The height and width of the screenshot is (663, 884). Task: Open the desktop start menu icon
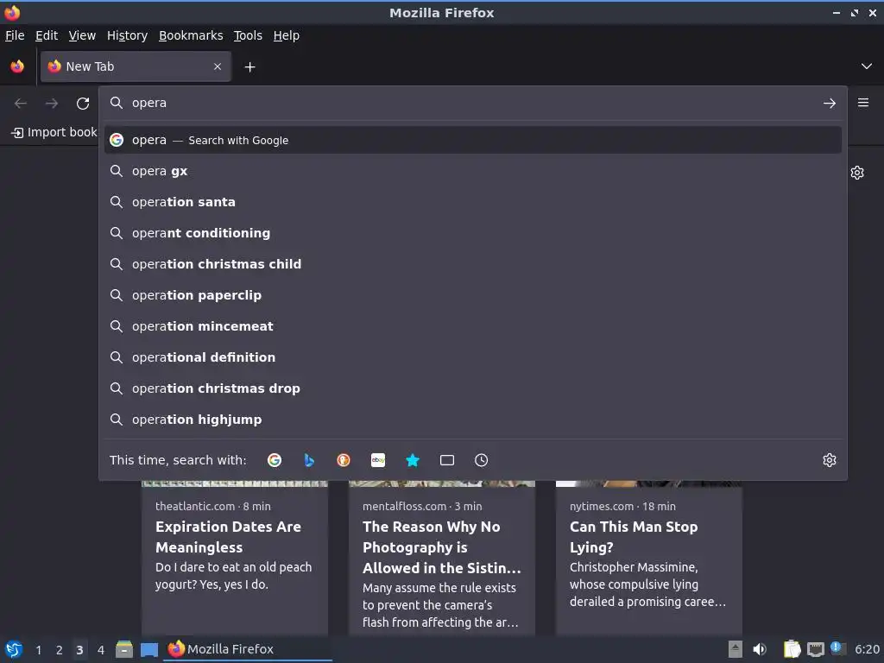(14, 649)
